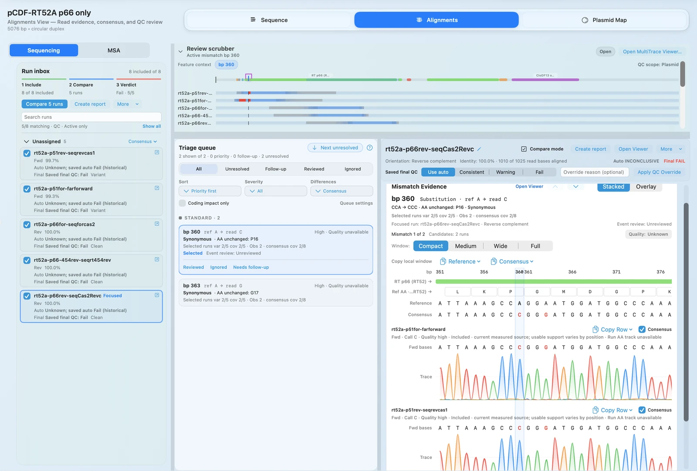Uncheck the rt52a-p66for-seqforcas2 run checkbox

[x=27, y=225]
